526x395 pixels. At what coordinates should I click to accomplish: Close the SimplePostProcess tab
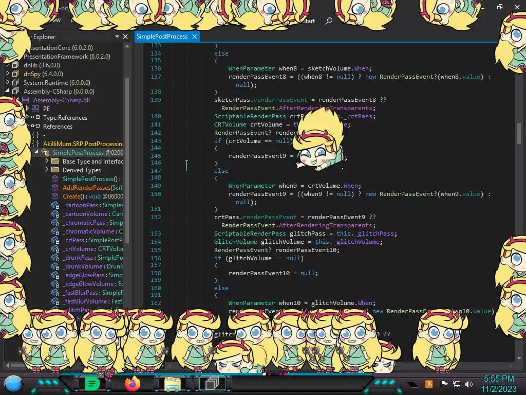click(195, 37)
